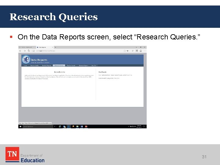
Task: Open the Edge Hub icon
Action: click(133, 51)
